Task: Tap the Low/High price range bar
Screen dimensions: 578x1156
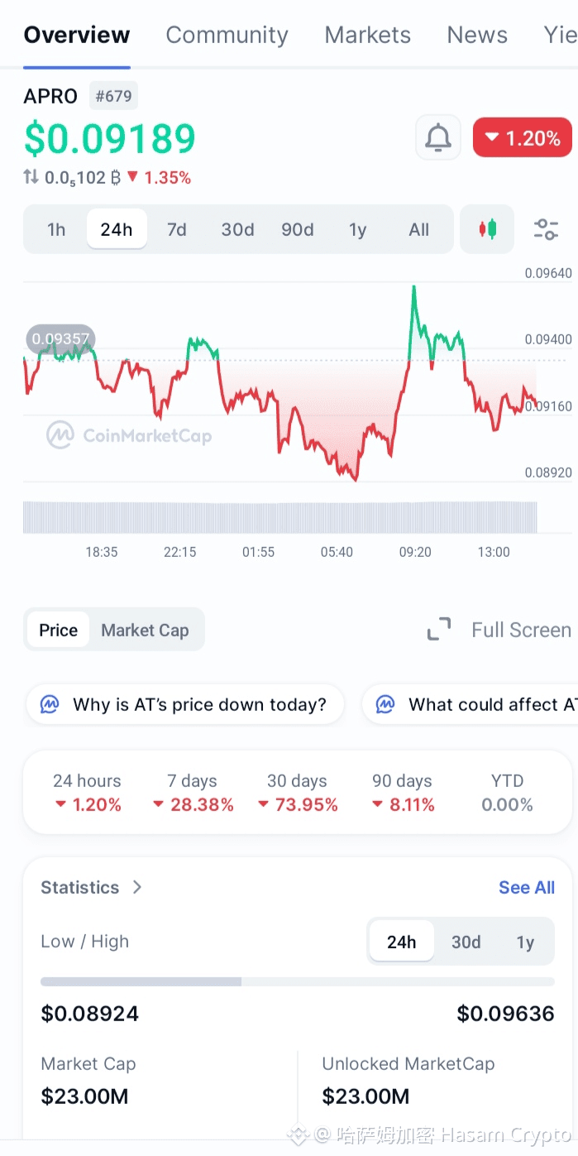Action: (x=297, y=981)
